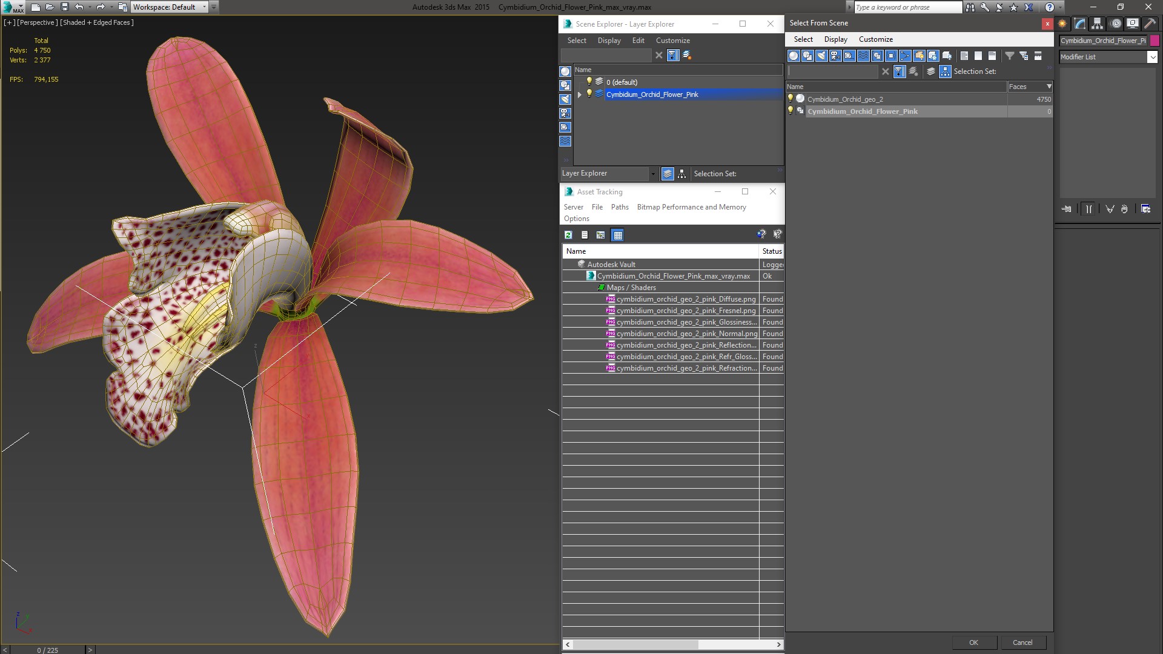Open the Motion command panel tab
The height and width of the screenshot is (654, 1163).
coord(1116,24)
